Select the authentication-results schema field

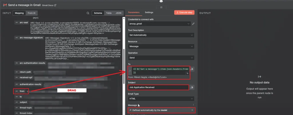pos(28,84)
